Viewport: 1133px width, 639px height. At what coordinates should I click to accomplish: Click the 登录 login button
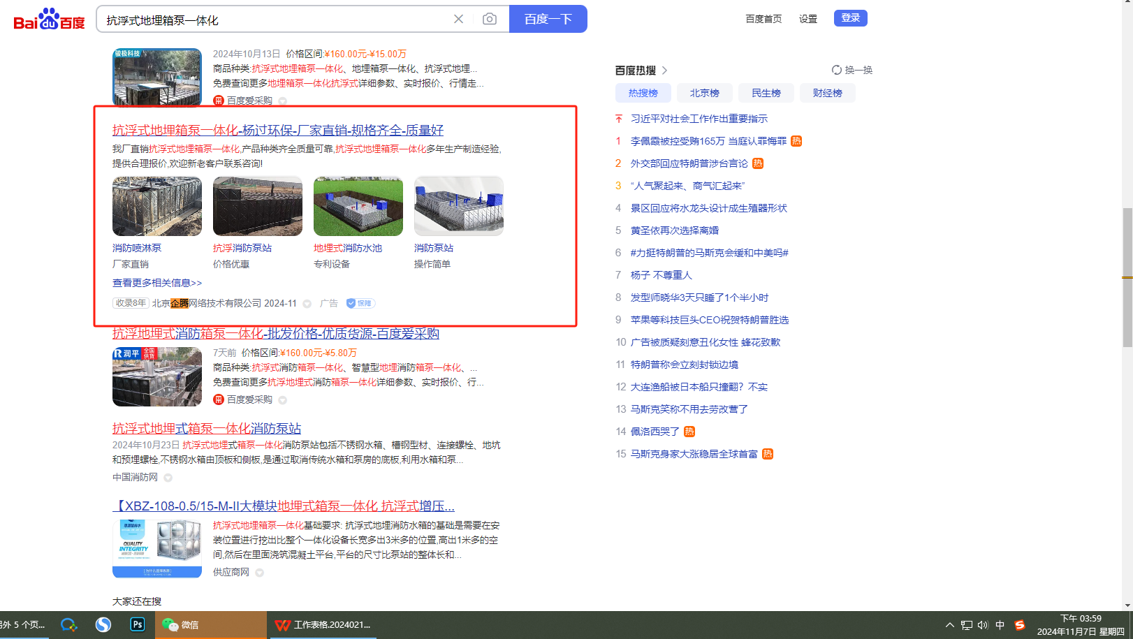point(850,18)
